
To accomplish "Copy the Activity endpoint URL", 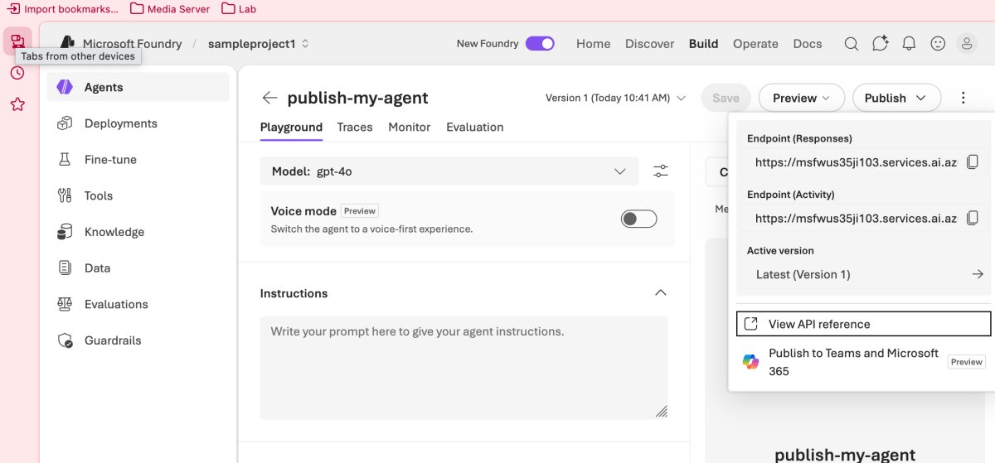I will click(973, 219).
